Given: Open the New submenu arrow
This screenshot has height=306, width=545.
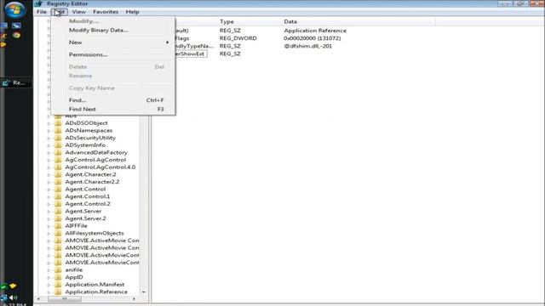Looking at the screenshot, I should (167, 42).
